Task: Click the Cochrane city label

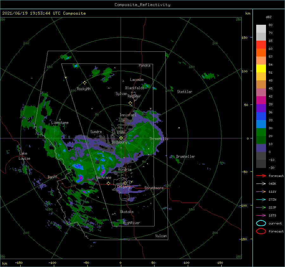Action: pyautogui.click(x=104, y=177)
